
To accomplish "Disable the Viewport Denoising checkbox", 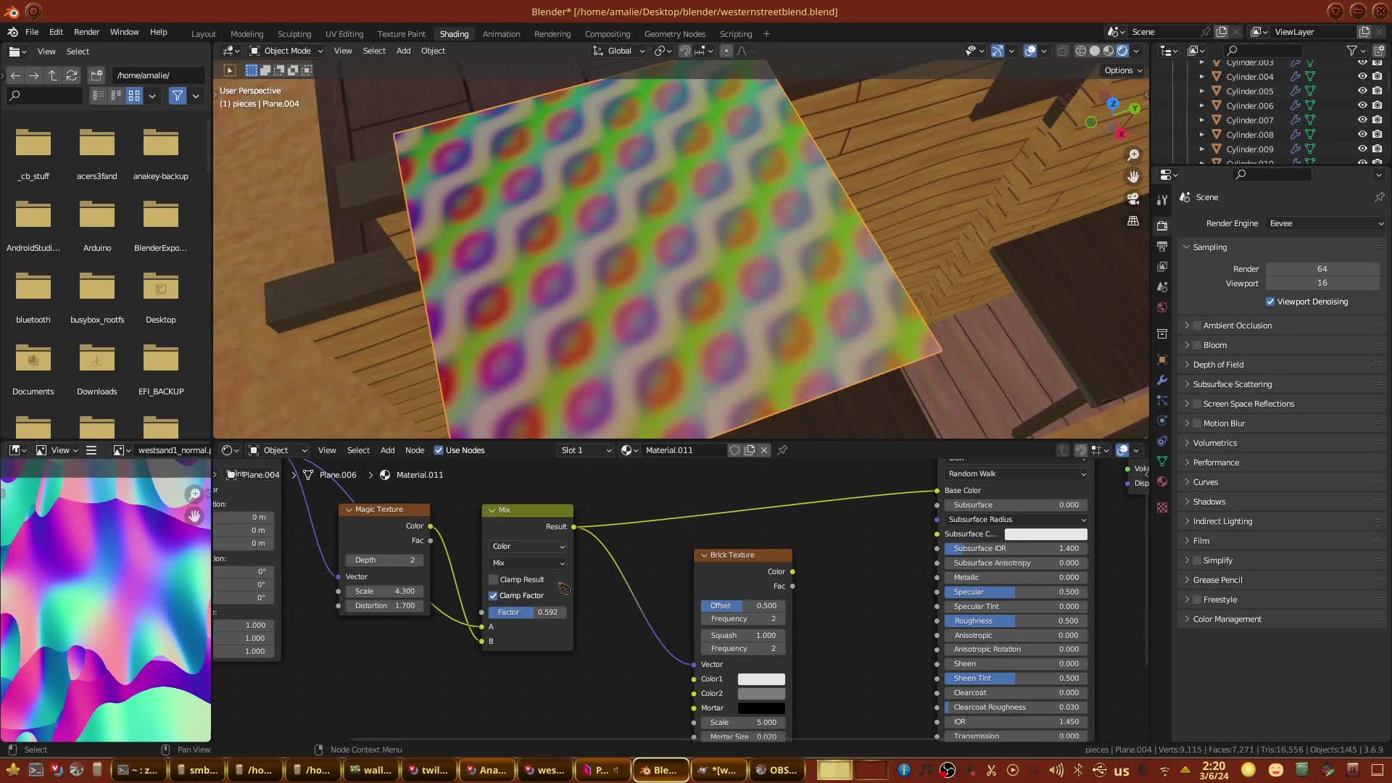I will point(1270,302).
